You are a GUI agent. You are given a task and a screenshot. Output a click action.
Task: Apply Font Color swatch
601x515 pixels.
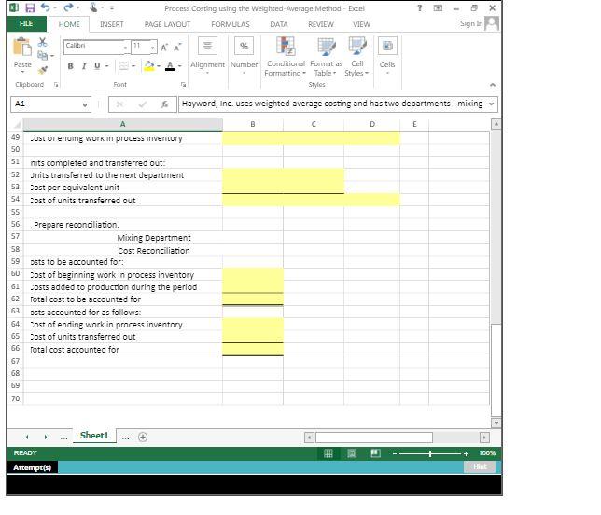click(x=170, y=66)
